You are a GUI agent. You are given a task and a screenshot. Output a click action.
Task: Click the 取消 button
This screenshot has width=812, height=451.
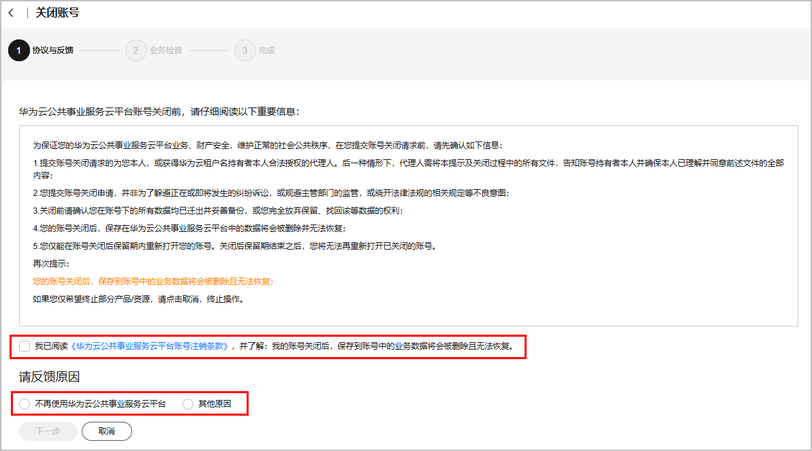click(107, 431)
